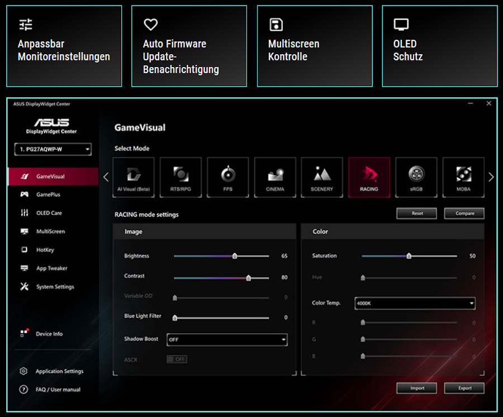Click the Contrast value 80
The image size is (503, 417).
tap(284, 277)
